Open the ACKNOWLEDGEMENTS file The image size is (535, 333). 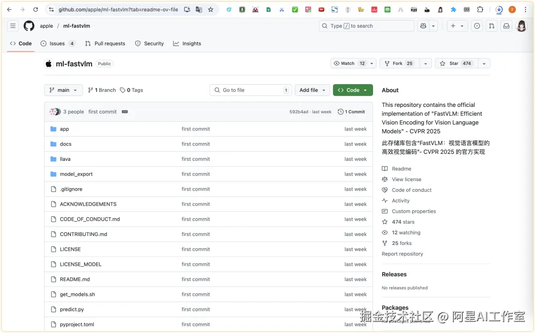tap(88, 204)
